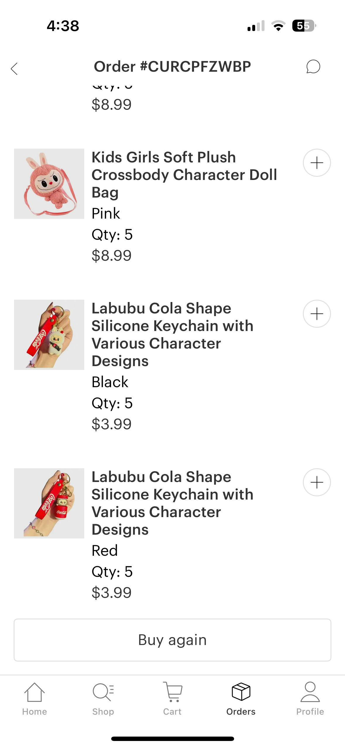Viewport: 345px width, 748px height.
Task: Open the chat bubble message icon
Action: pos(313,67)
